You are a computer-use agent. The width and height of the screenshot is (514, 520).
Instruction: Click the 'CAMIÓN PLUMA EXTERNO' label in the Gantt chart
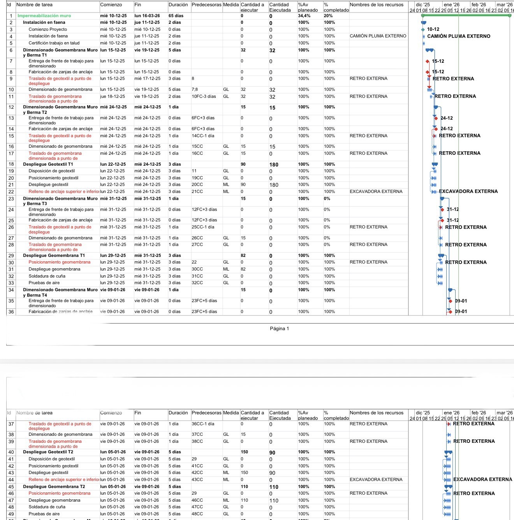[459, 36]
